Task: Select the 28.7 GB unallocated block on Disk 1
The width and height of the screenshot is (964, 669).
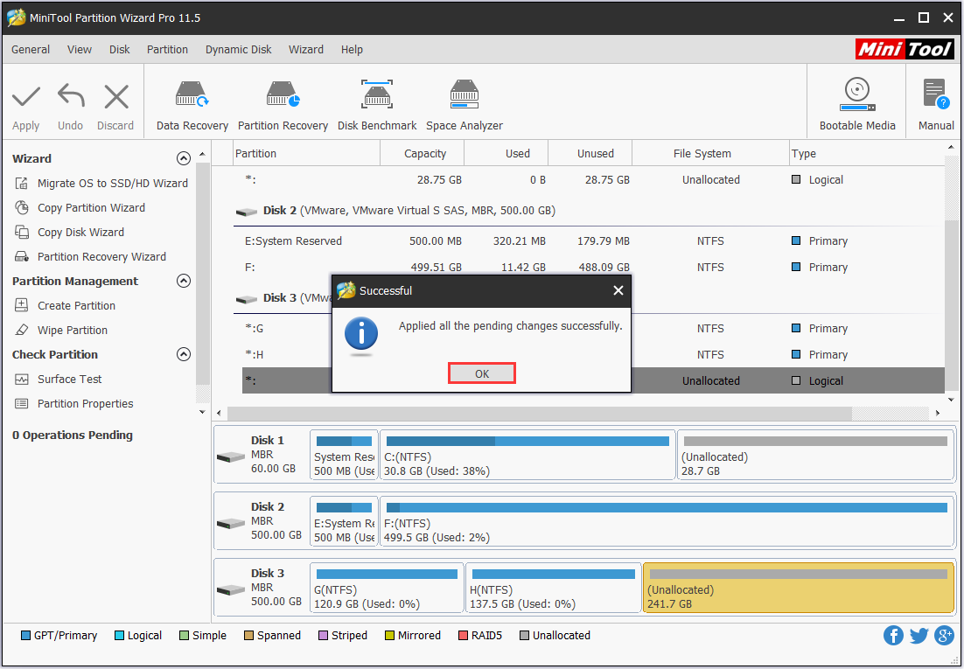Action: 815,455
